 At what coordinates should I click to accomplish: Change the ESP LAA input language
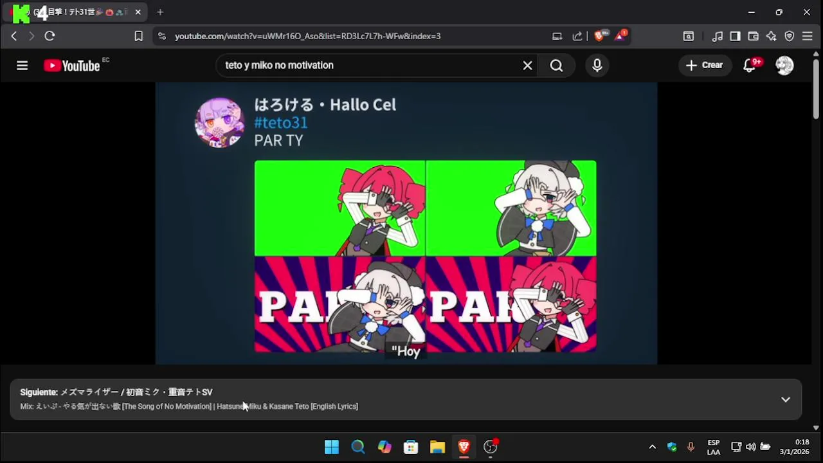(714, 447)
